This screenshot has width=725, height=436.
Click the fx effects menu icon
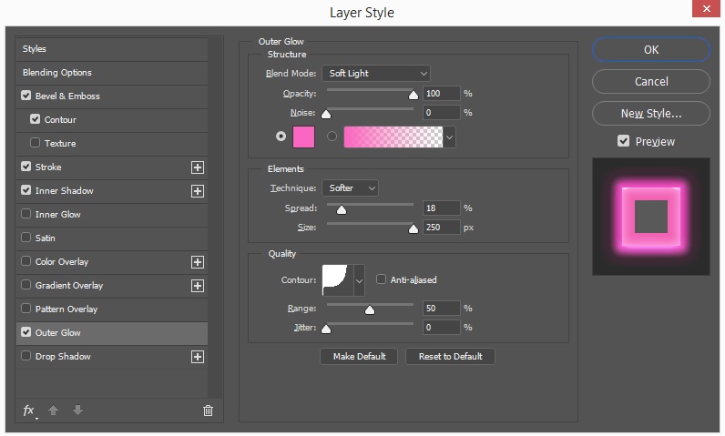(x=30, y=411)
